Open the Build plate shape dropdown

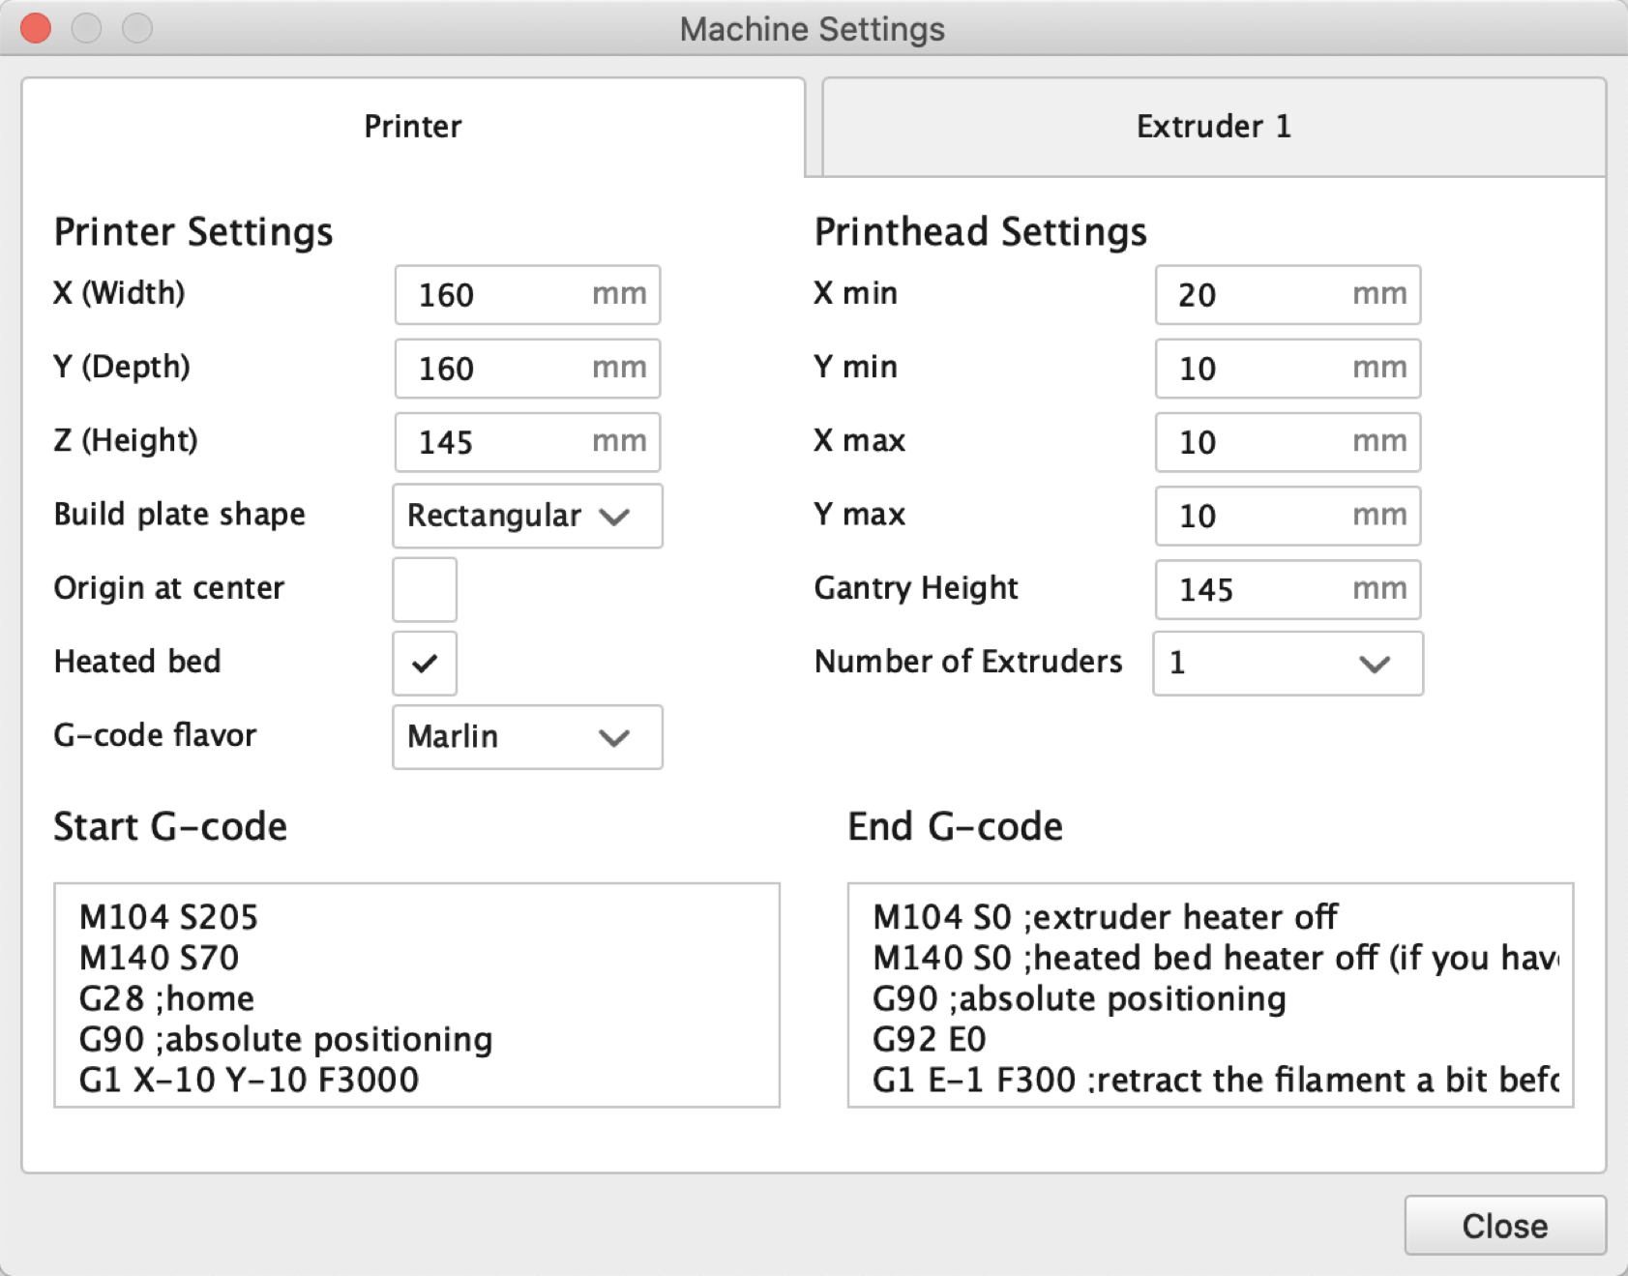coord(527,516)
